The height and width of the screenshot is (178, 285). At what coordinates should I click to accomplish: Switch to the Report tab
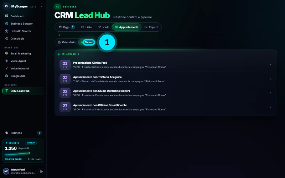point(151,27)
